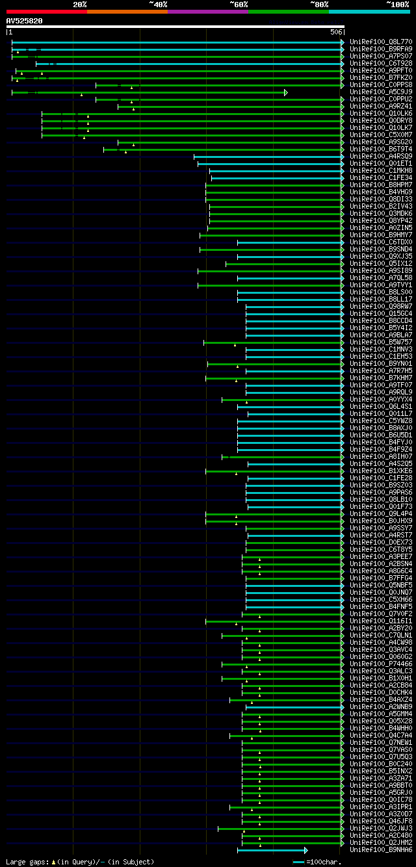Select the UniRef100_Q6L4S1 label

(x=381, y=407)
